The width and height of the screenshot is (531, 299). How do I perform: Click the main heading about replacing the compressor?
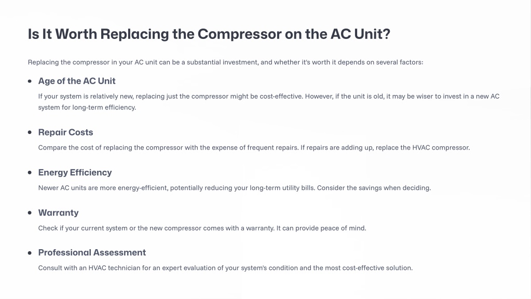[x=209, y=34]
